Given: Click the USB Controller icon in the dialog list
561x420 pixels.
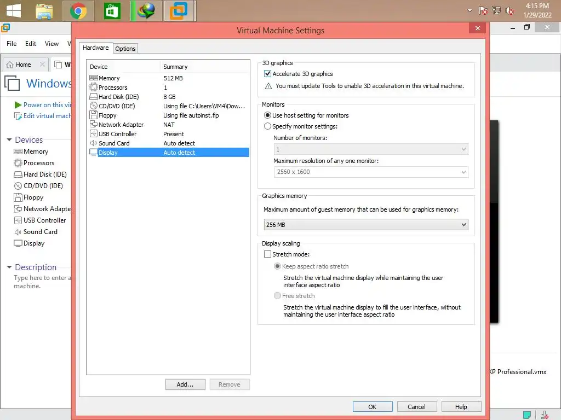Looking at the screenshot, I should click(x=93, y=133).
